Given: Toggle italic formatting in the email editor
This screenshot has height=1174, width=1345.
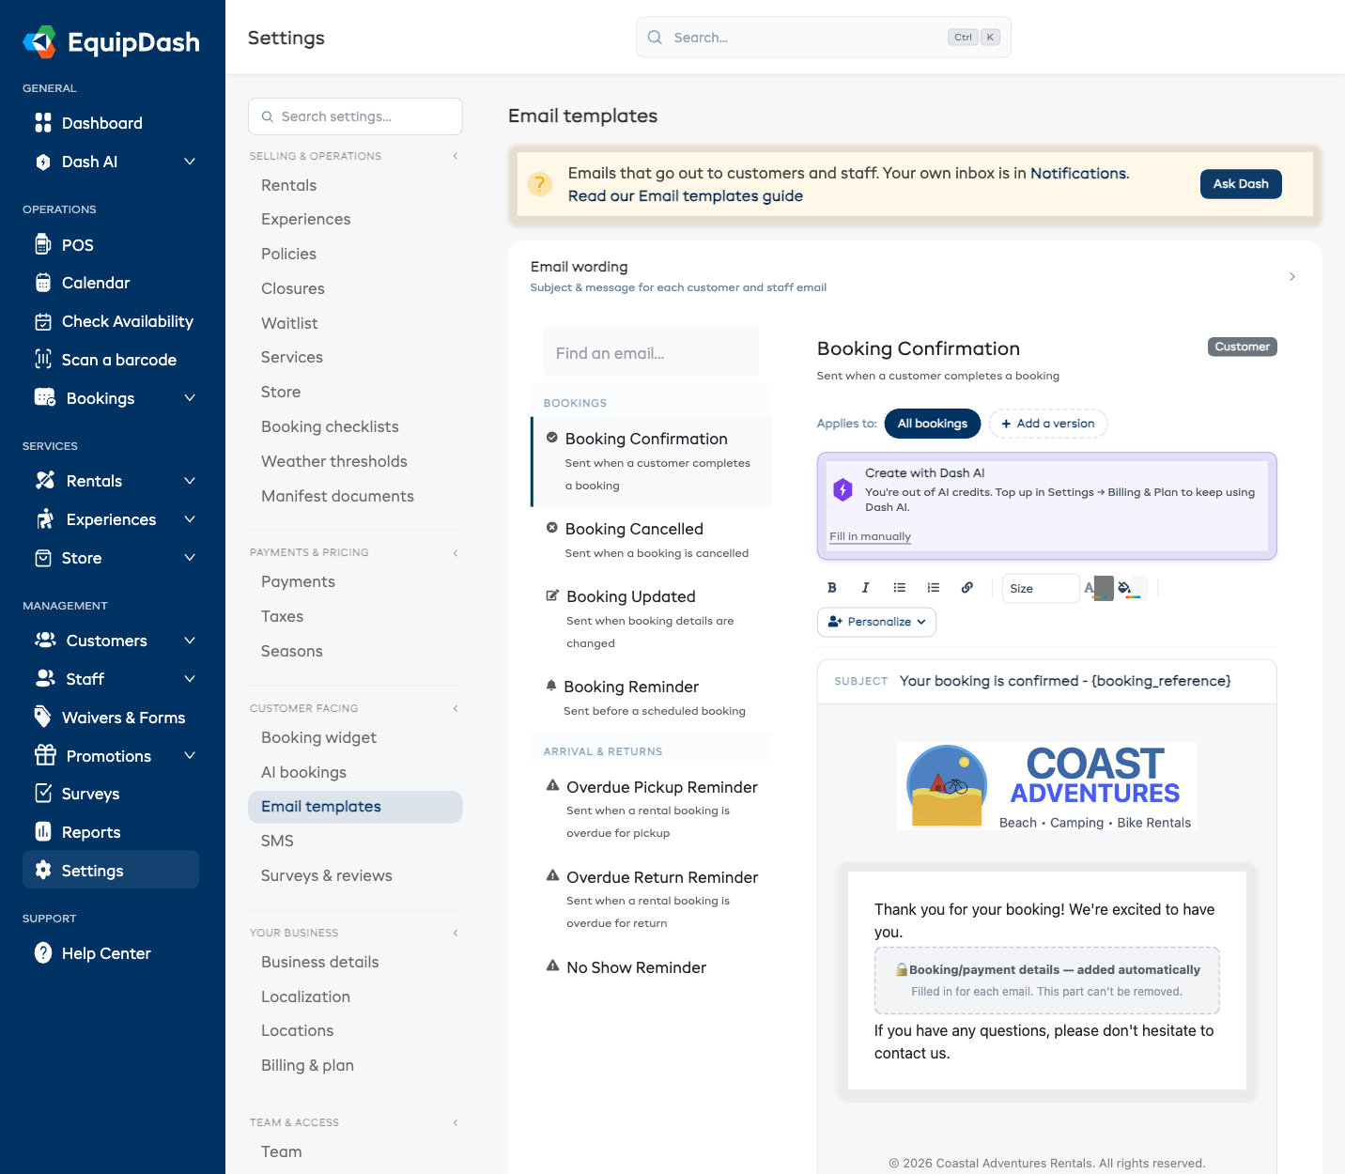Looking at the screenshot, I should (865, 588).
